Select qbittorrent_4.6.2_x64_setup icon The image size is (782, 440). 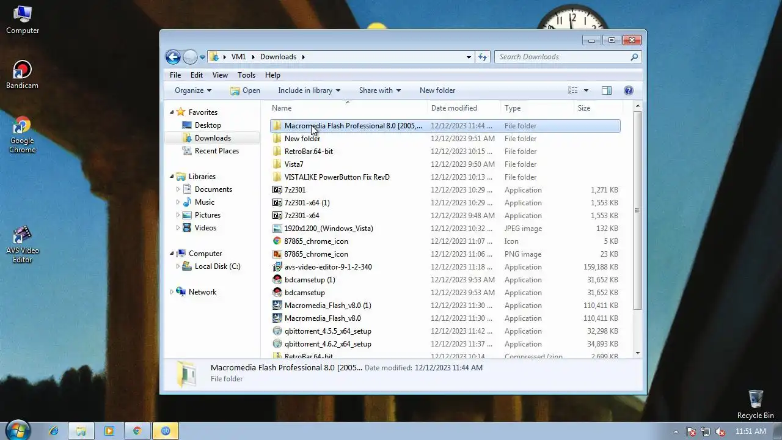coord(277,344)
